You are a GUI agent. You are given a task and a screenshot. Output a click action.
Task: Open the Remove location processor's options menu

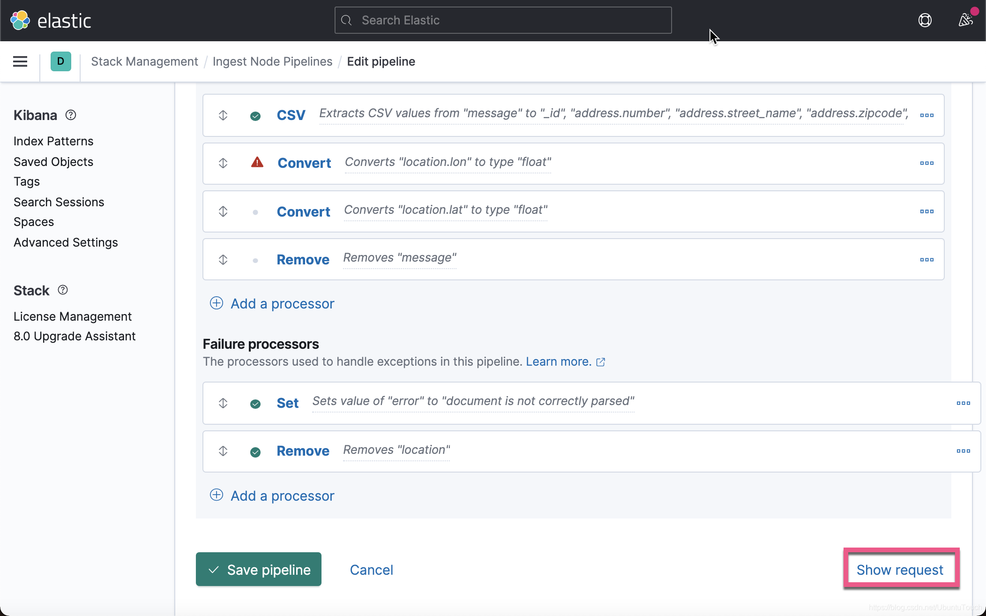coord(964,451)
